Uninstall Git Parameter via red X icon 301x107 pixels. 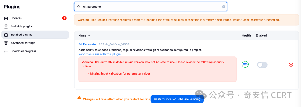291,65
